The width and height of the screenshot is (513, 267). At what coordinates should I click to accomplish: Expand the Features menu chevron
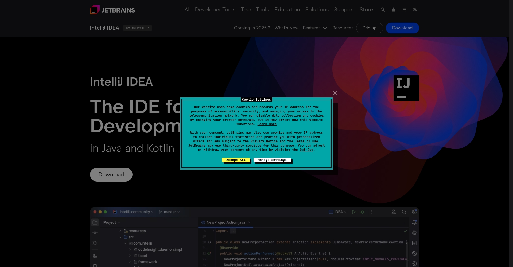click(325, 28)
